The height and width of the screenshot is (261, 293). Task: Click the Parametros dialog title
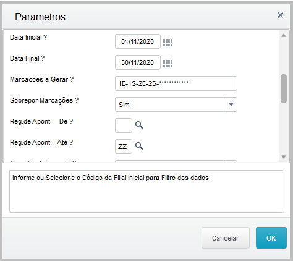pos(40,17)
